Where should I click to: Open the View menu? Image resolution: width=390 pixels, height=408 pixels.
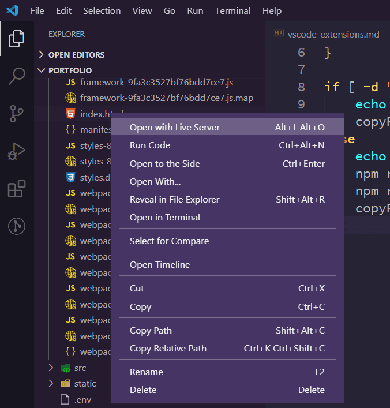coord(142,10)
